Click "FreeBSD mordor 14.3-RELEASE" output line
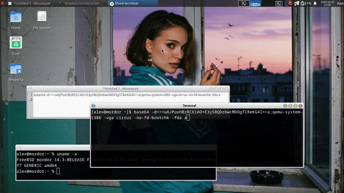The image size is (344, 193). tap(52, 160)
